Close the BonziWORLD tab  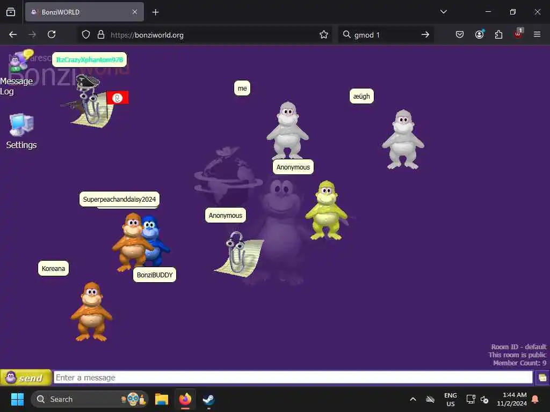(135, 12)
